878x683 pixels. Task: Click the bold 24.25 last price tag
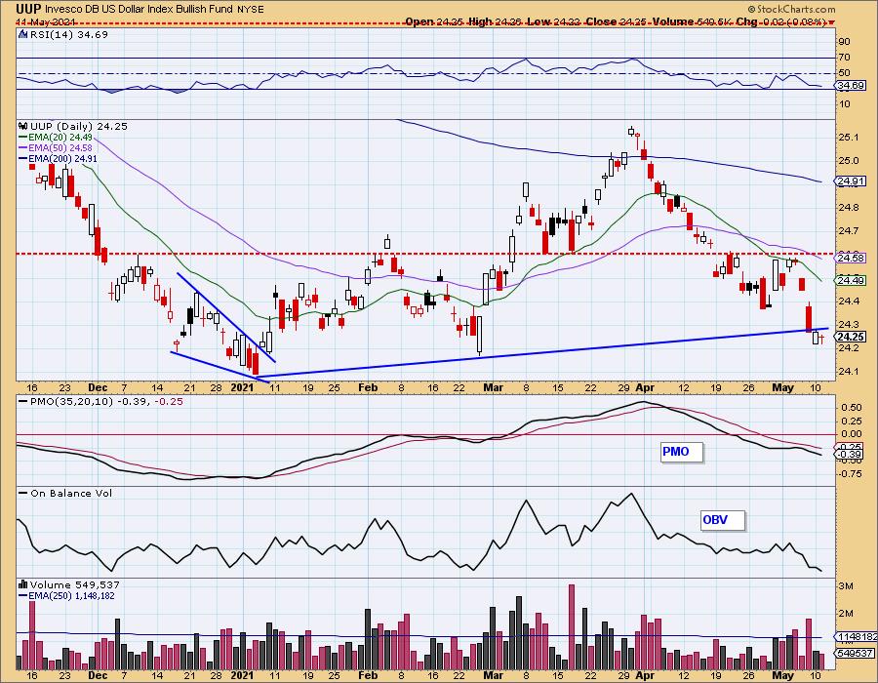850,336
